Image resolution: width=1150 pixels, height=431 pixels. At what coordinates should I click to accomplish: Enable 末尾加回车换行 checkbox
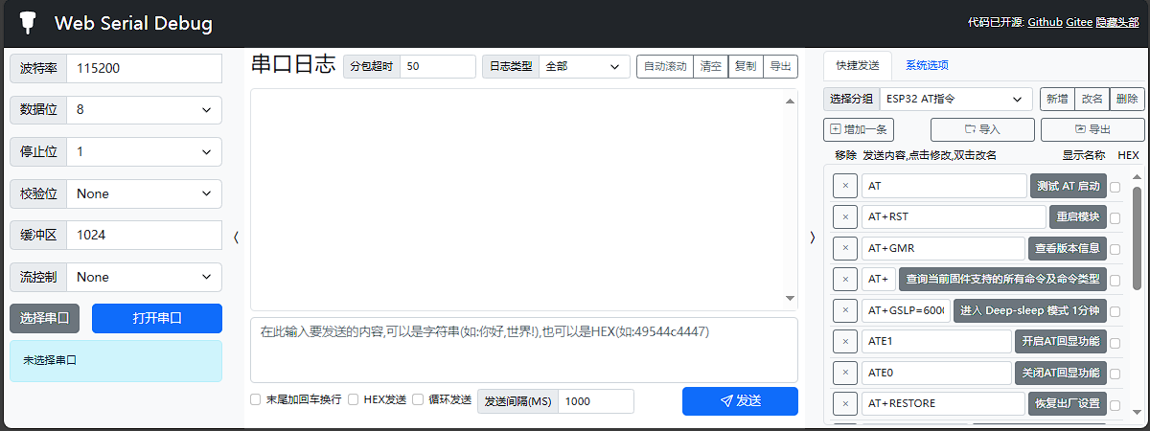coord(256,399)
